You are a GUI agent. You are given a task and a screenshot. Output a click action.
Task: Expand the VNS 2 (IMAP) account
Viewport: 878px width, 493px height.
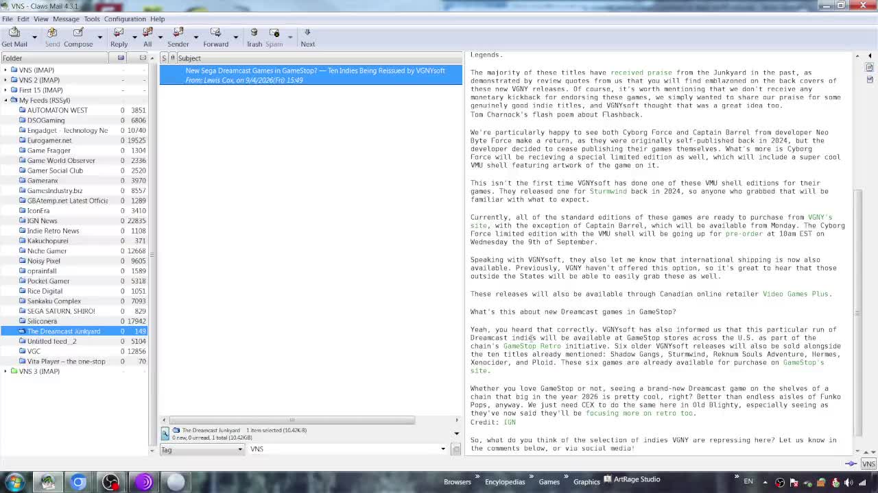click(5, 80)
